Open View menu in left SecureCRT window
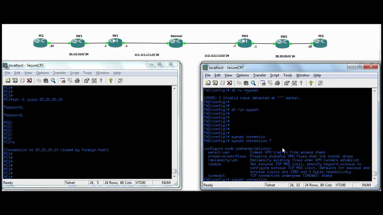The image size is (383, 215). tap(28, 73)
